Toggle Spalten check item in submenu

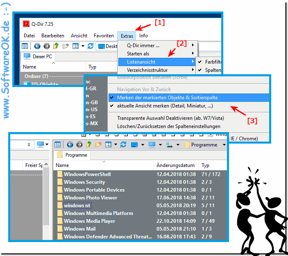209,70
